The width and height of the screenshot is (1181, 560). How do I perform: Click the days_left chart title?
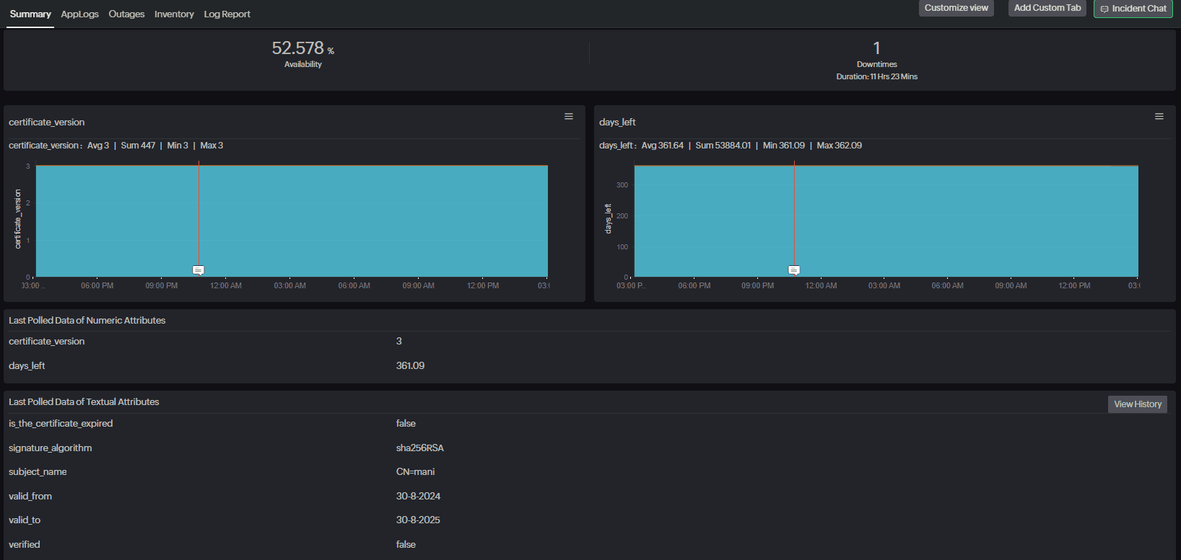coord(617,123)
